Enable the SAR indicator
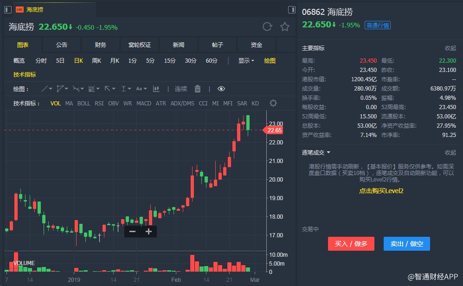This screenshot has height=286, width=463. click(242, 104)
